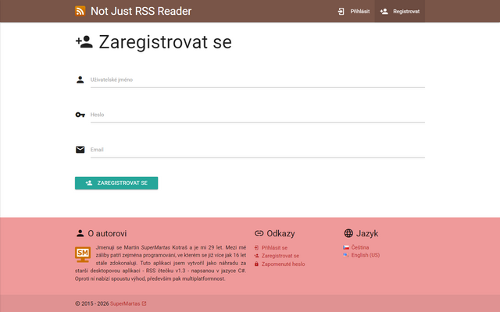Click the Přihlásit login icon in header
500x312 pixels.
click(x=341, y=12)
